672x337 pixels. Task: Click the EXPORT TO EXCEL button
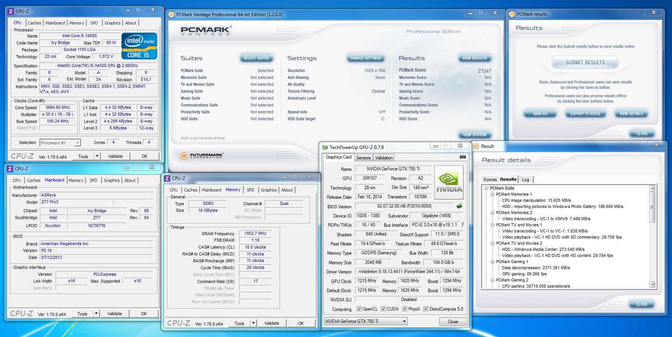(585, 114)
